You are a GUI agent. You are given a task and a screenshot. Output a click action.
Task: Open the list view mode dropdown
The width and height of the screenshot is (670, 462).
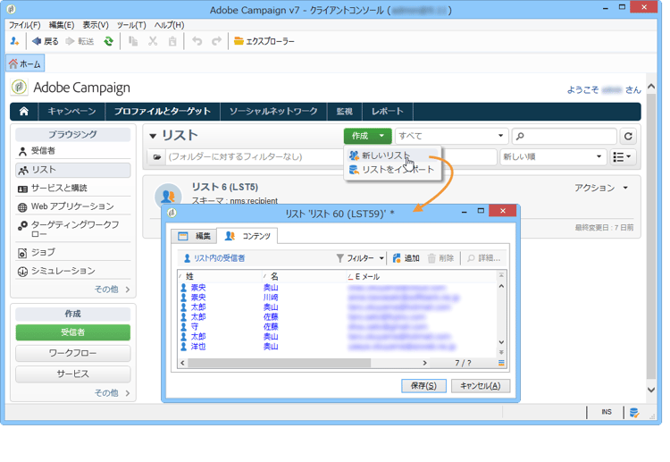[x=622, y=157]
